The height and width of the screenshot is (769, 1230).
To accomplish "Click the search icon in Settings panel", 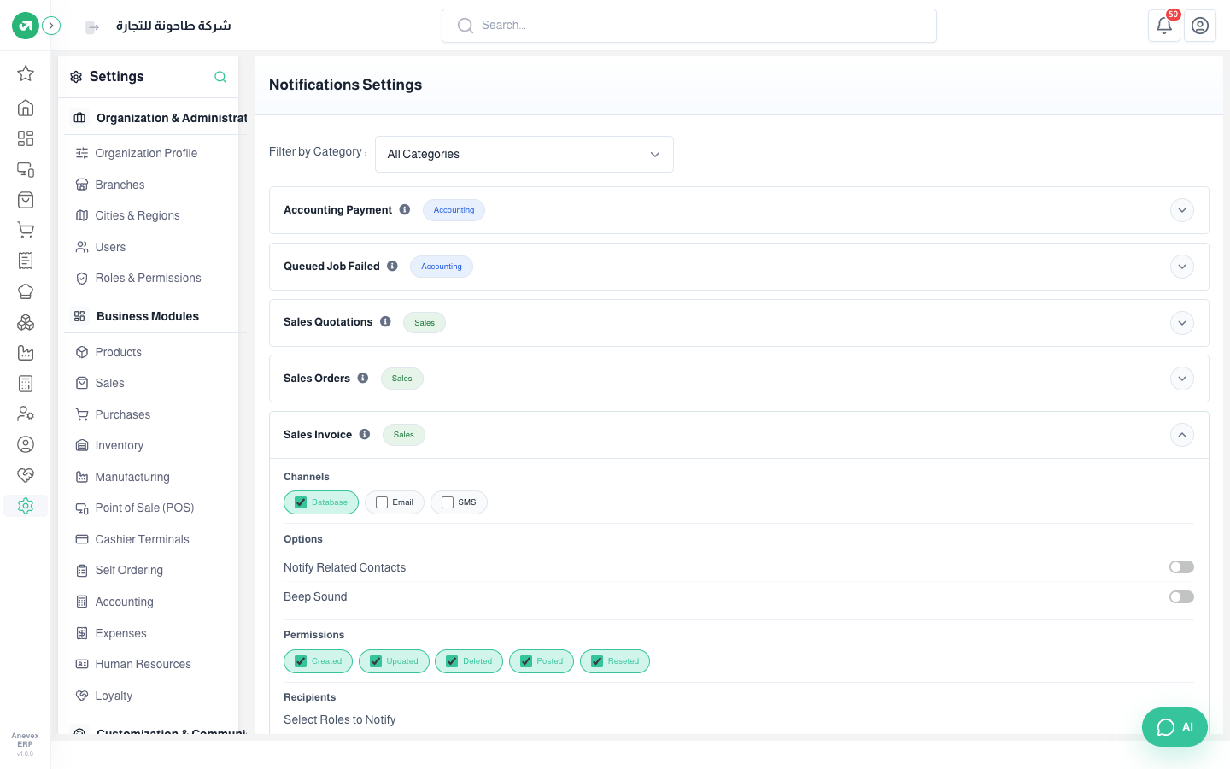I will 220,77.
